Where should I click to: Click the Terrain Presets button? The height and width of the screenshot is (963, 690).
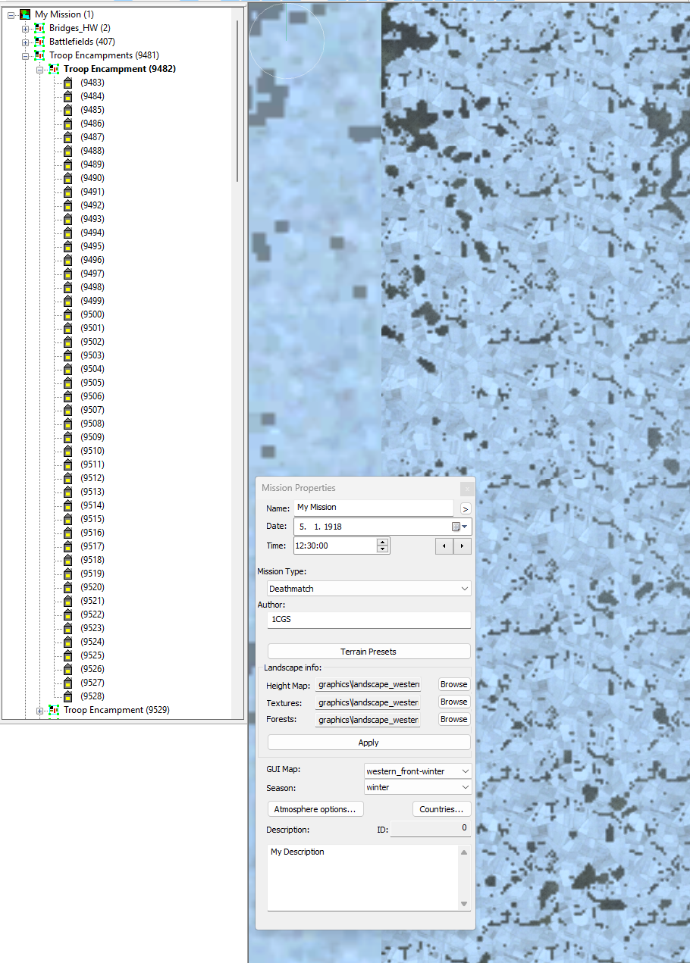(369, 652)
